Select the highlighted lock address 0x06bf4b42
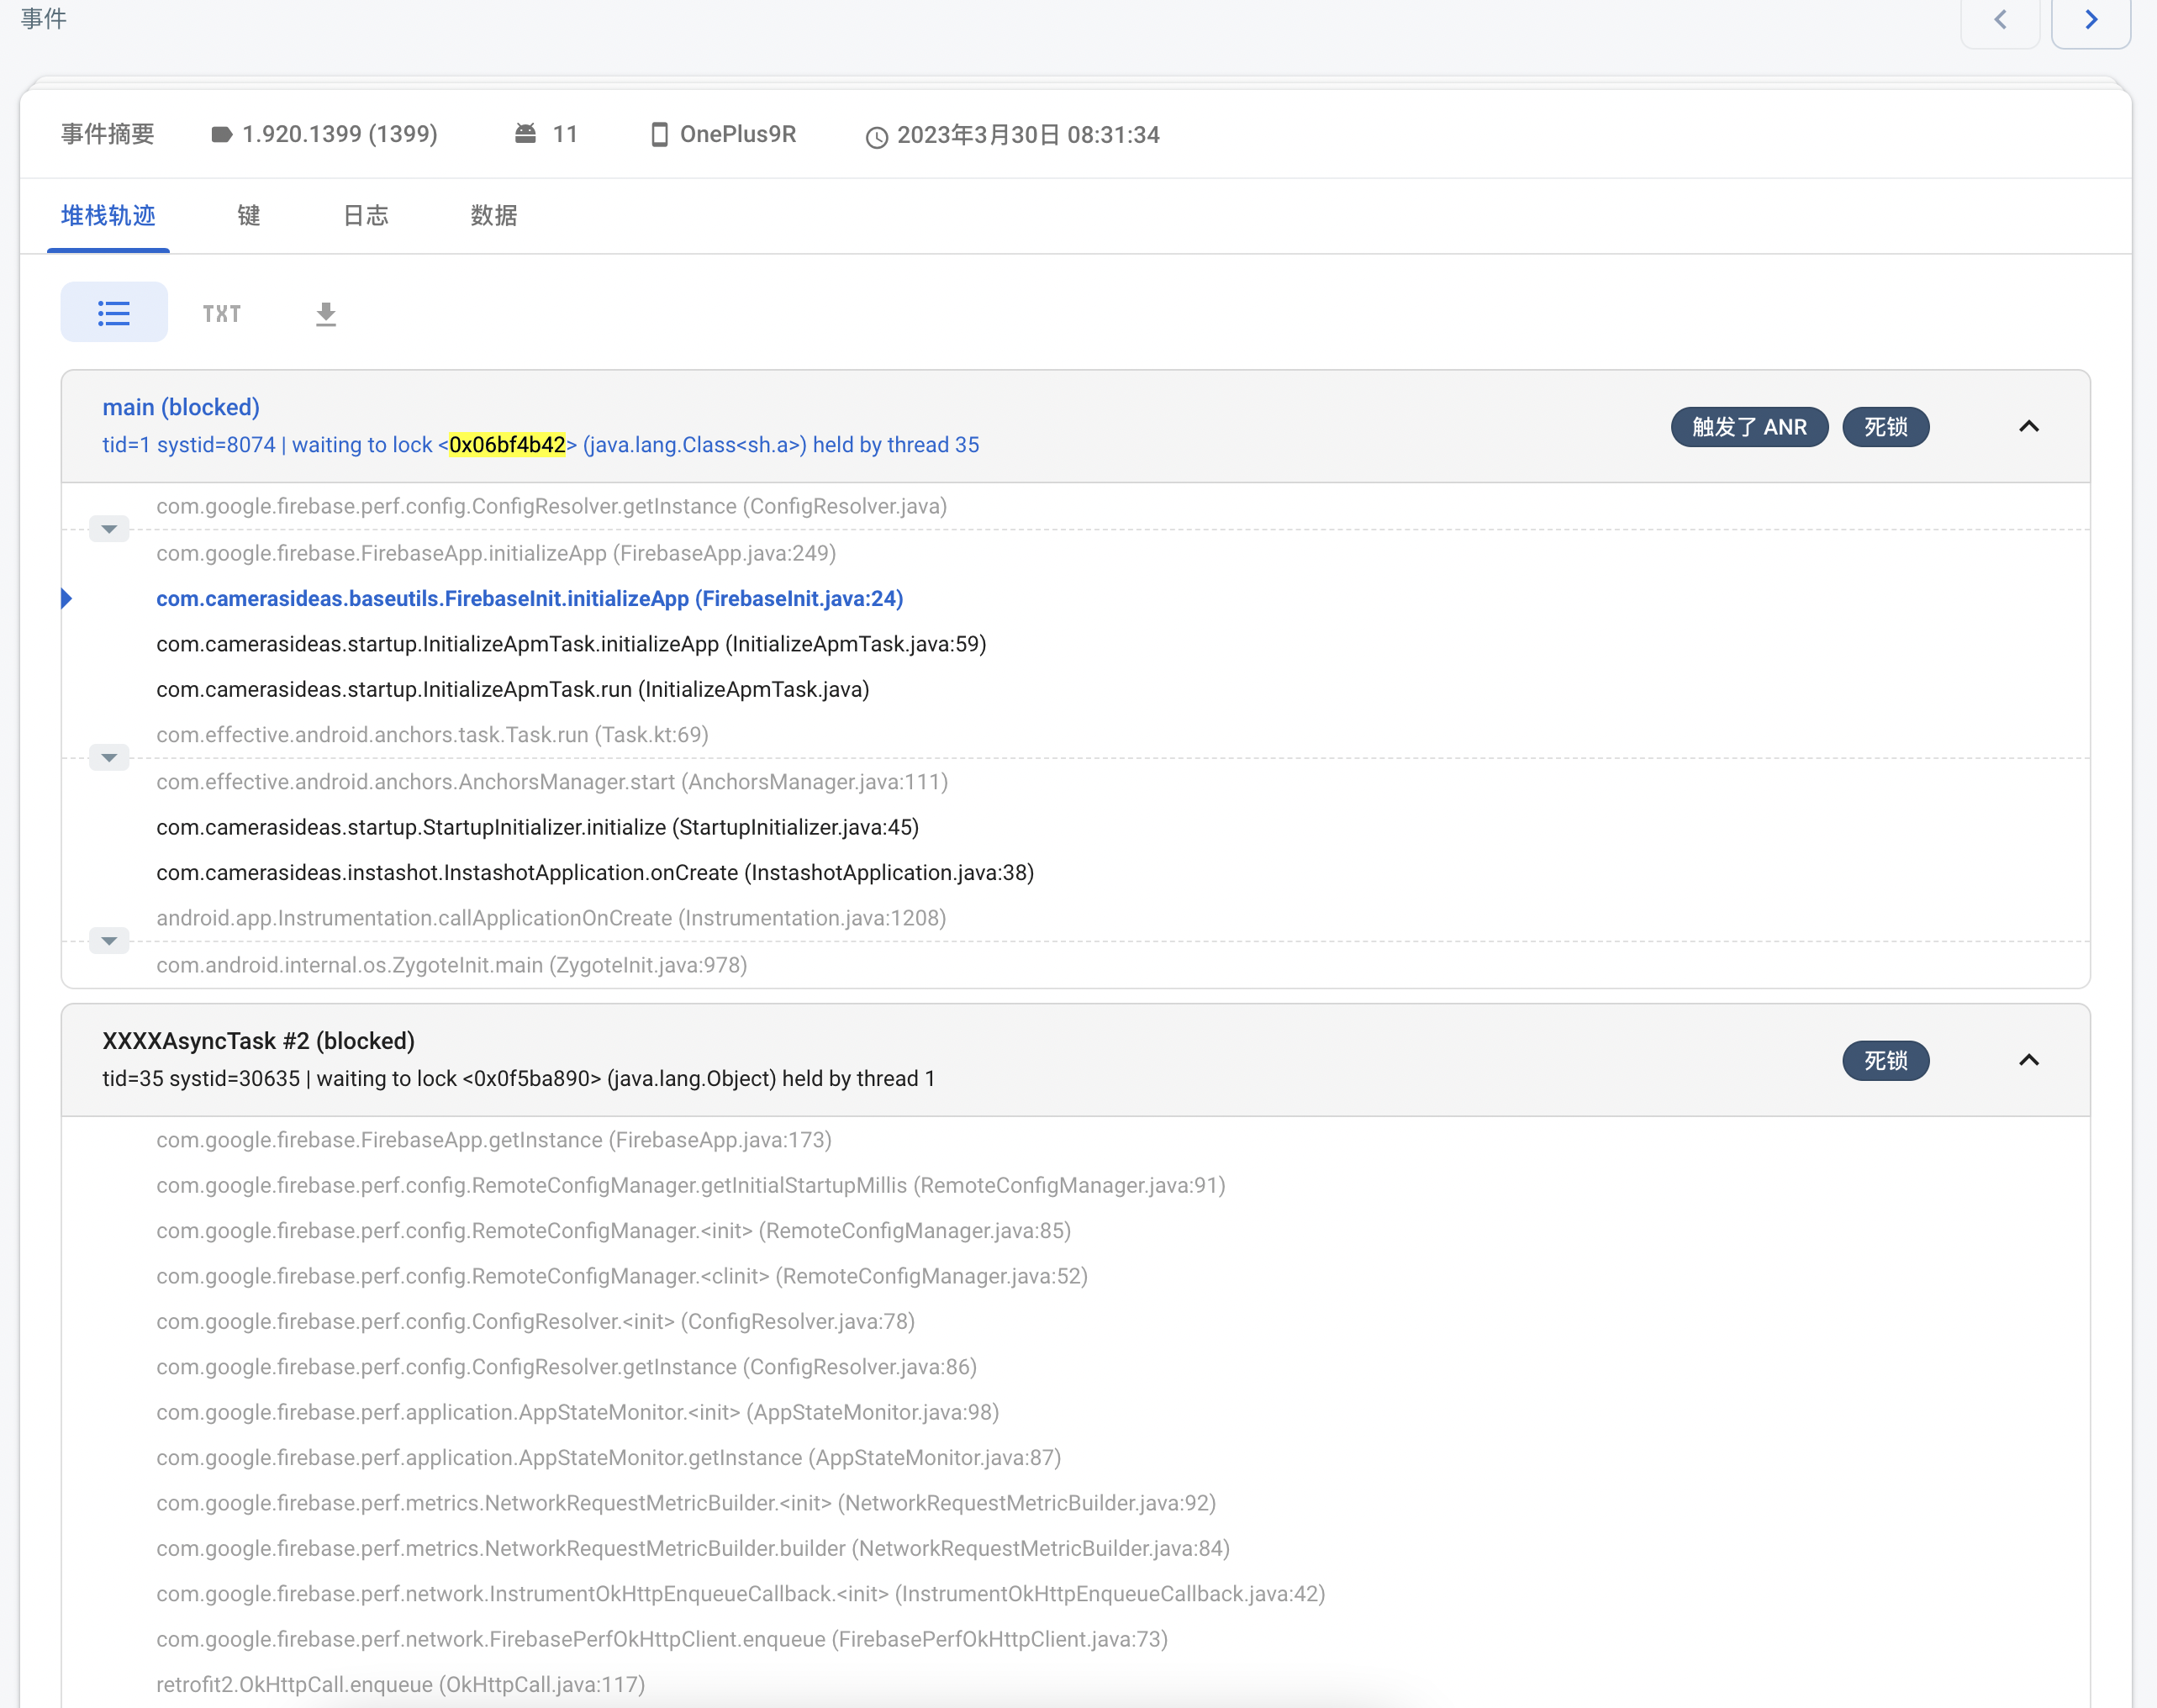2157x1708 pixels. click(x=509, y=445)
